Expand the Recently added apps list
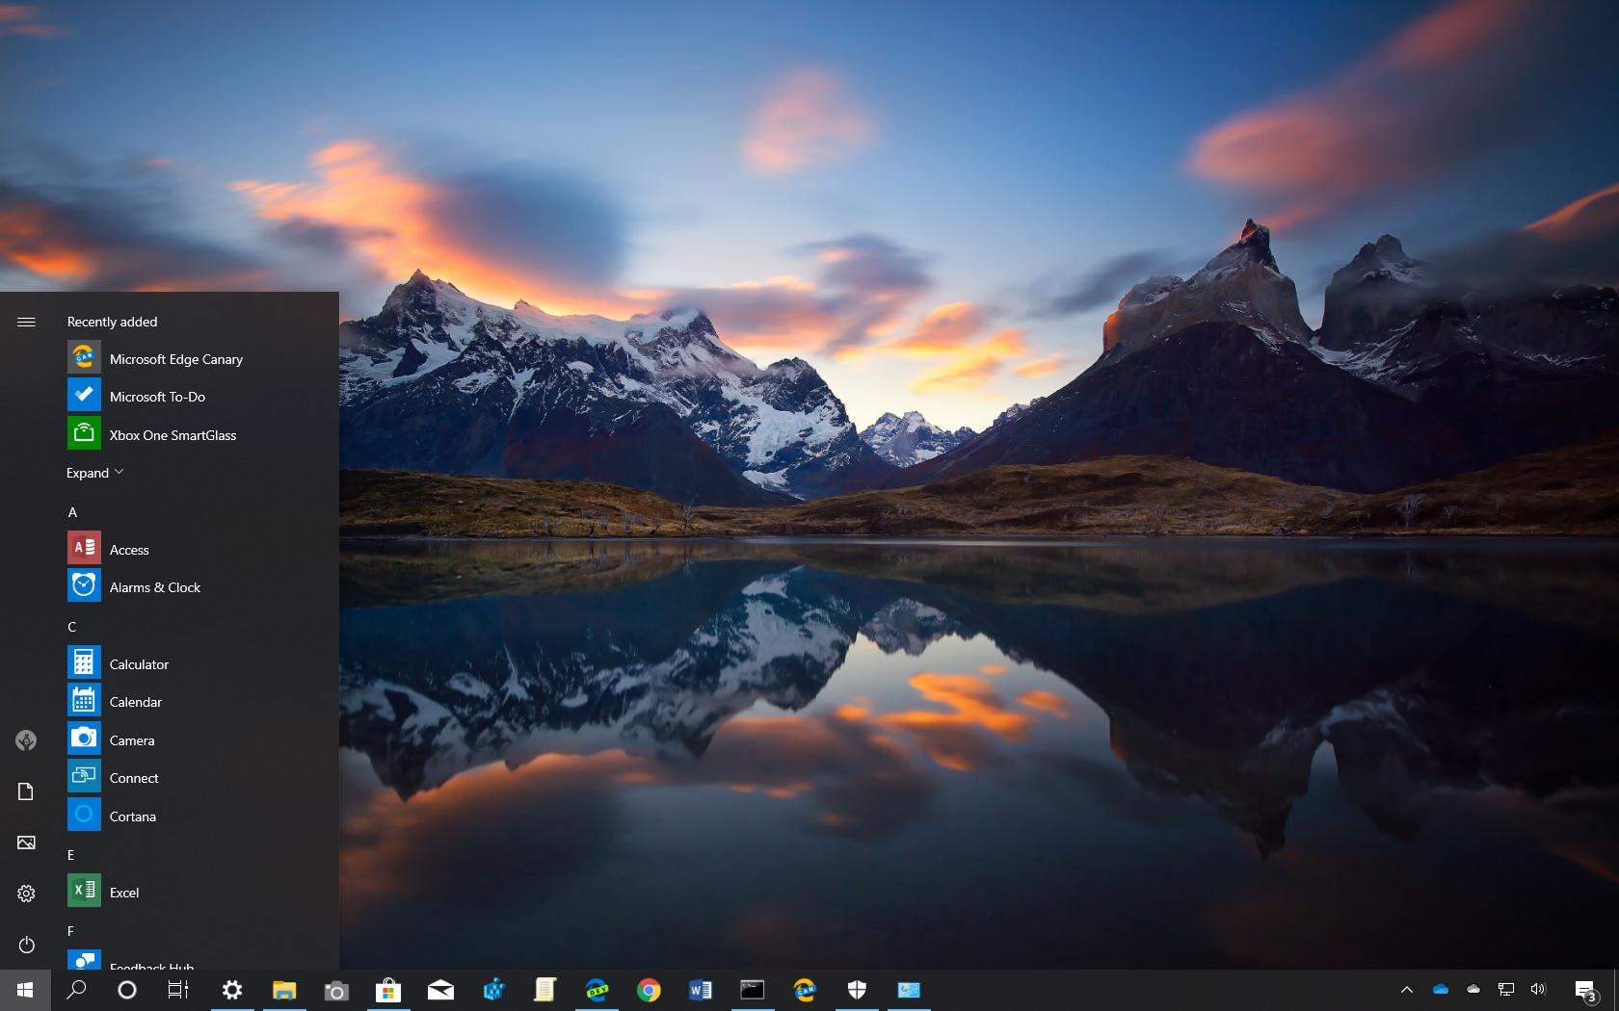Screen dimensions: 1619x1011 (93, 472)
